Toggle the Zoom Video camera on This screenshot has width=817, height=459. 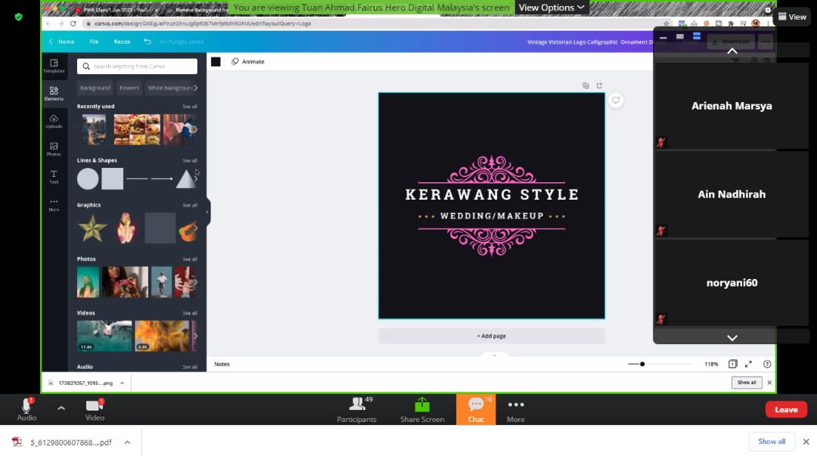point(95,408)
